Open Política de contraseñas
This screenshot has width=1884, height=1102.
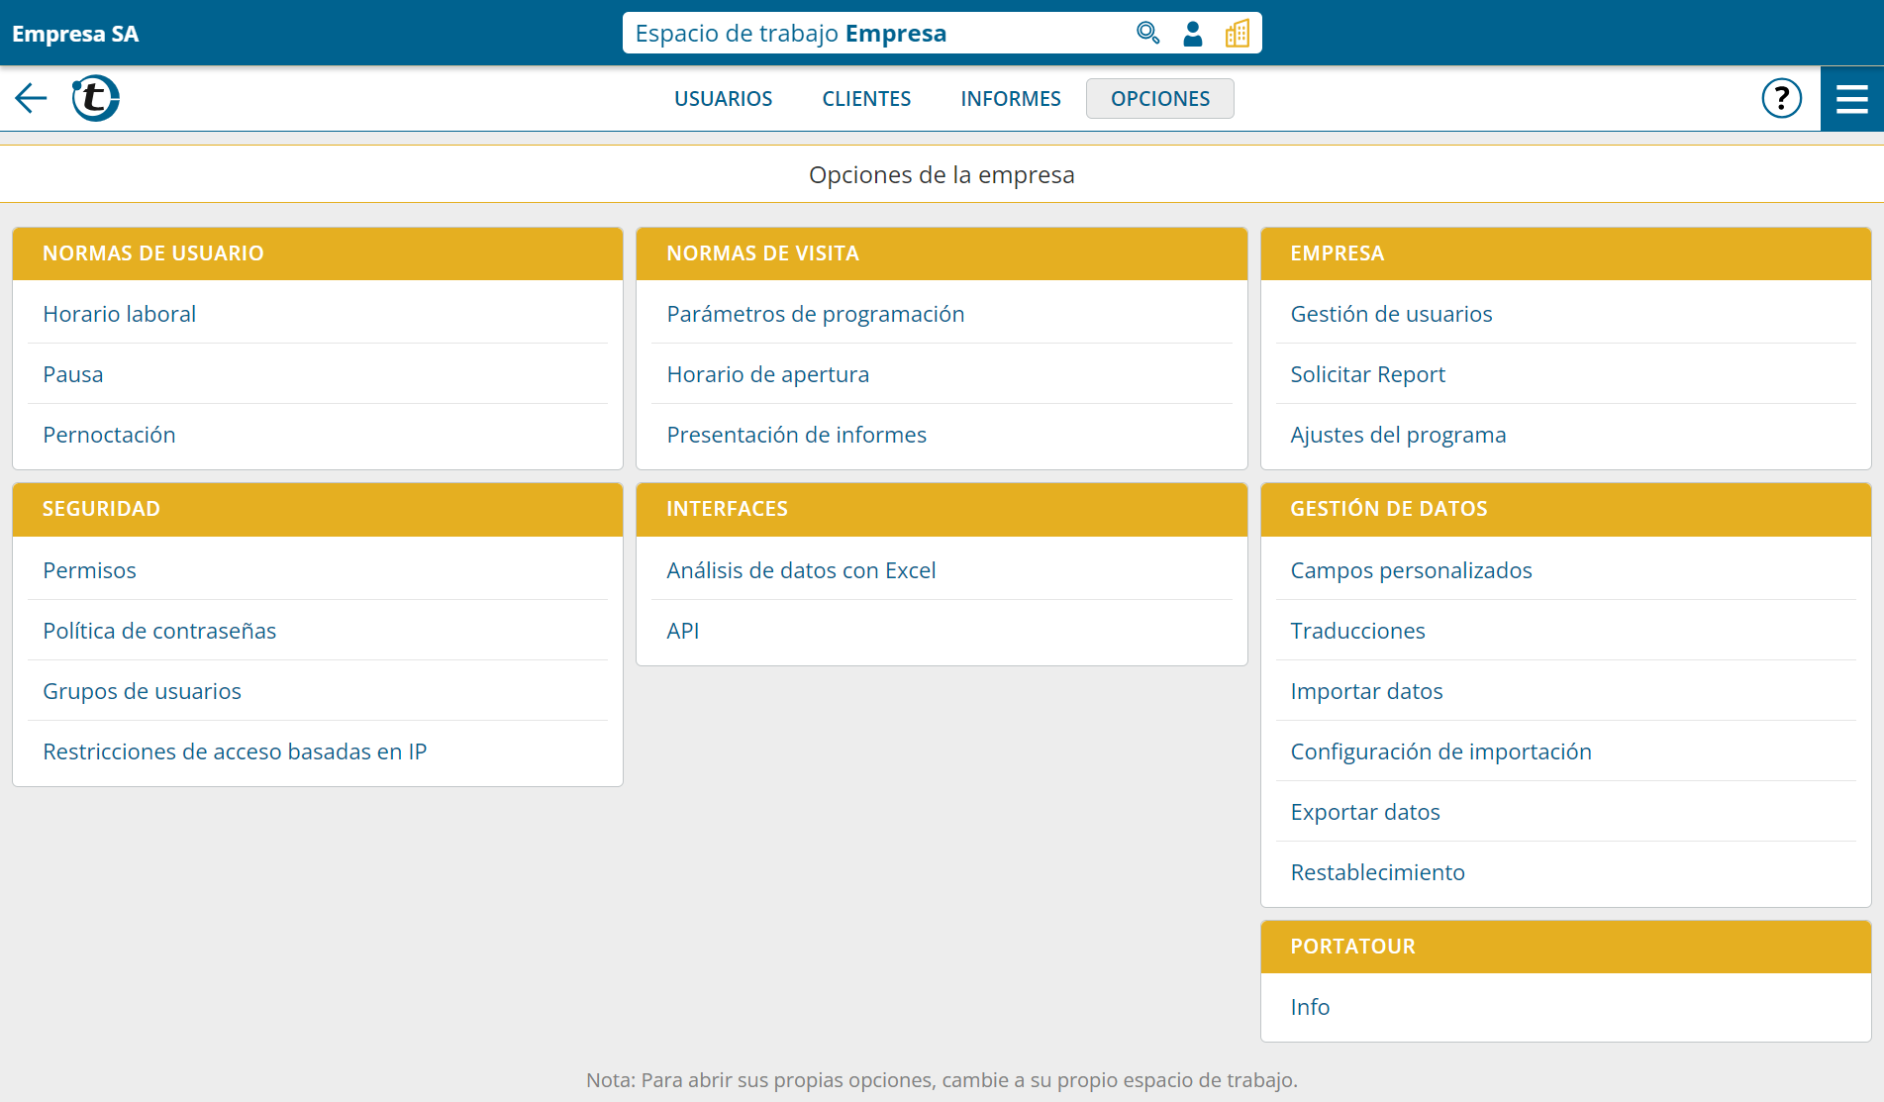coord(318,631)
